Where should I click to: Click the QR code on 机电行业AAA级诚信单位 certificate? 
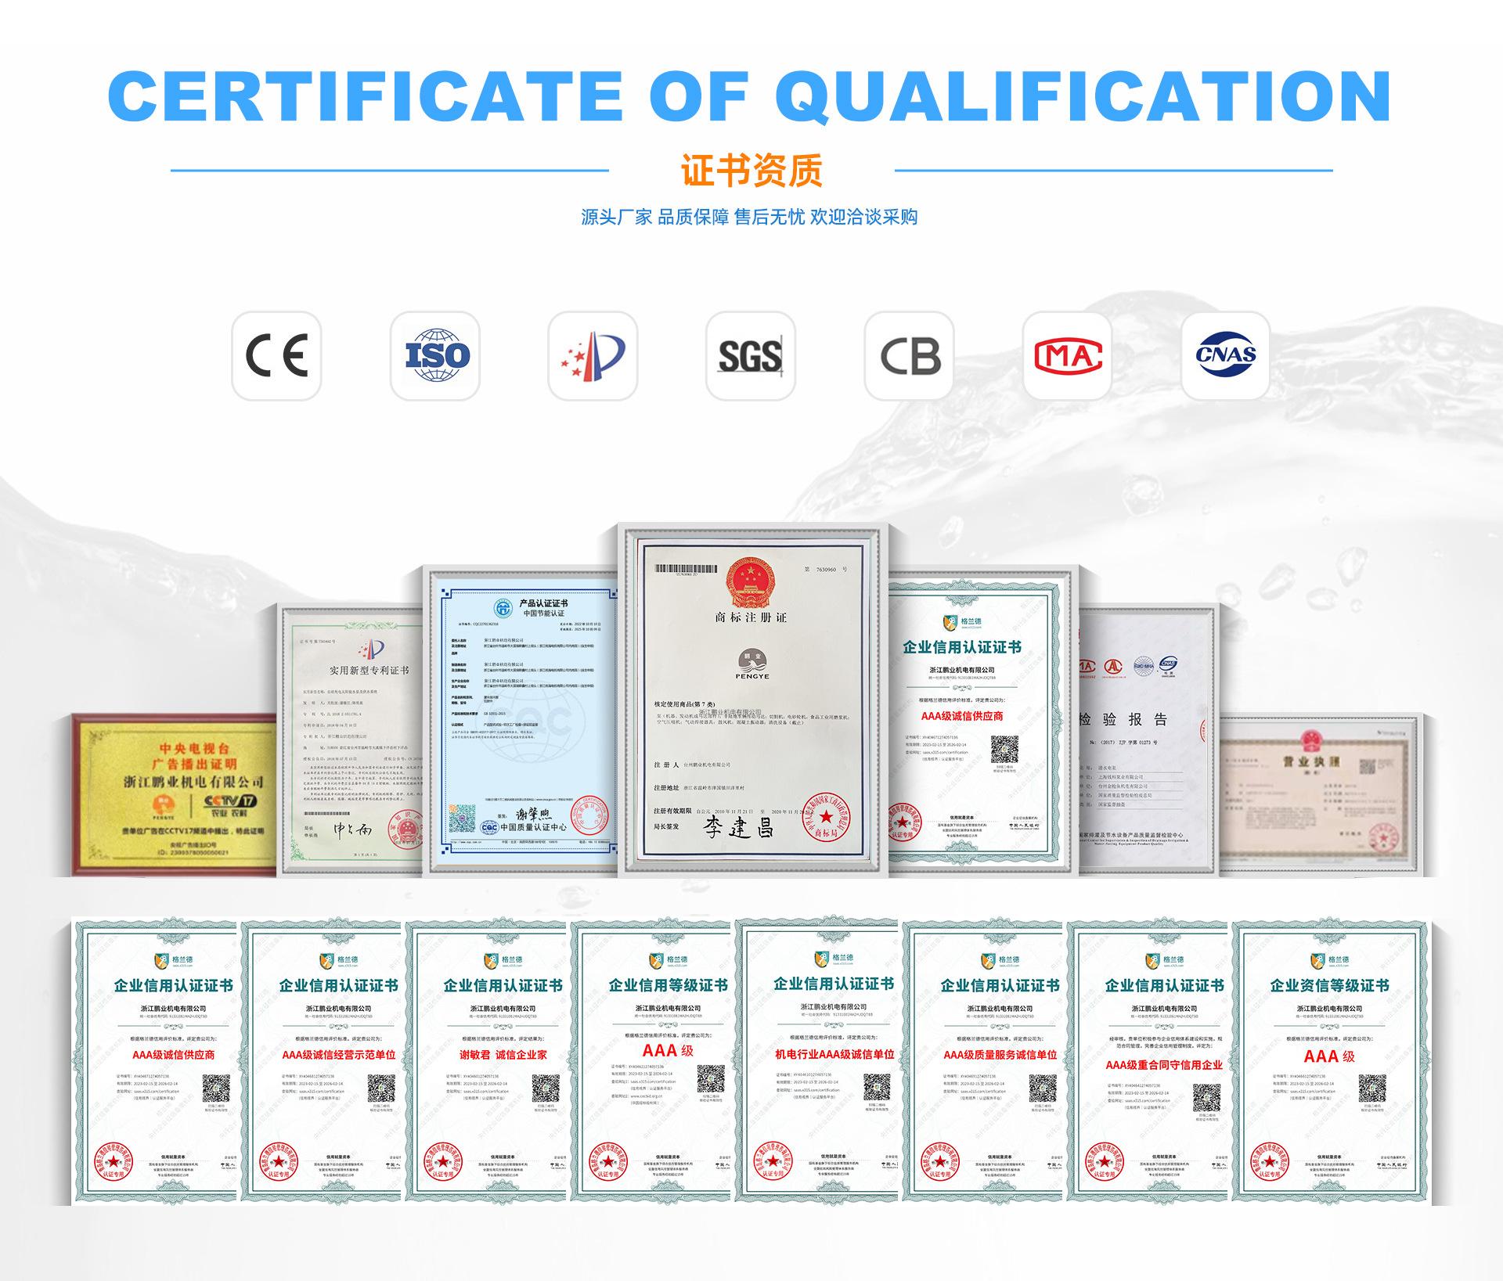tap(878, 1087)
